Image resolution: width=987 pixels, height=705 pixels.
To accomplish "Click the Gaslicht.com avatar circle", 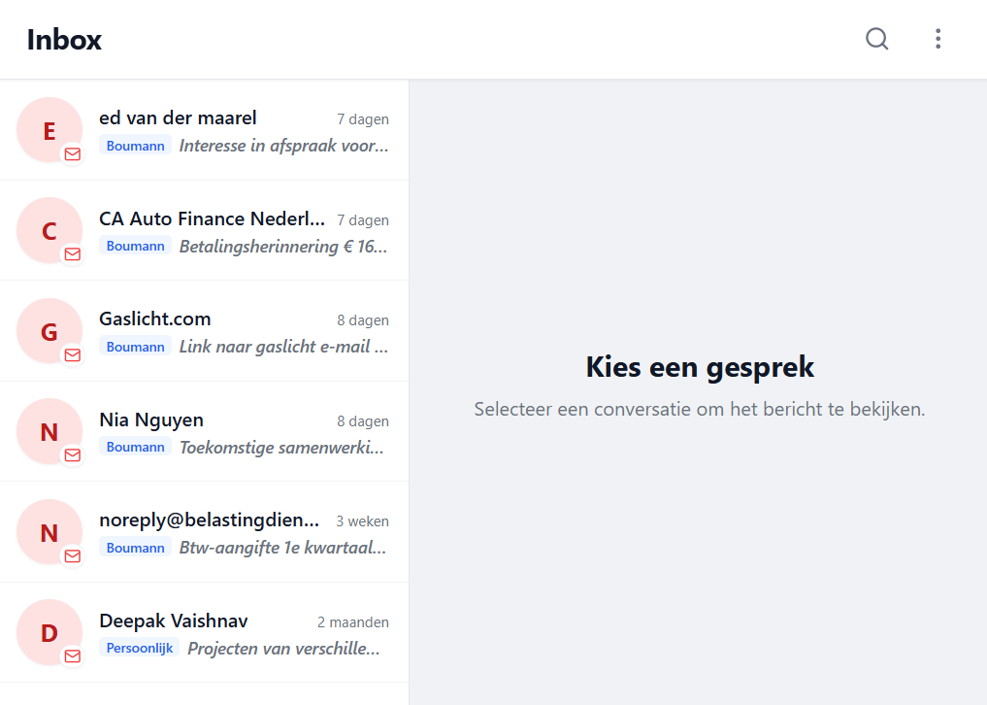I will 49,330.
